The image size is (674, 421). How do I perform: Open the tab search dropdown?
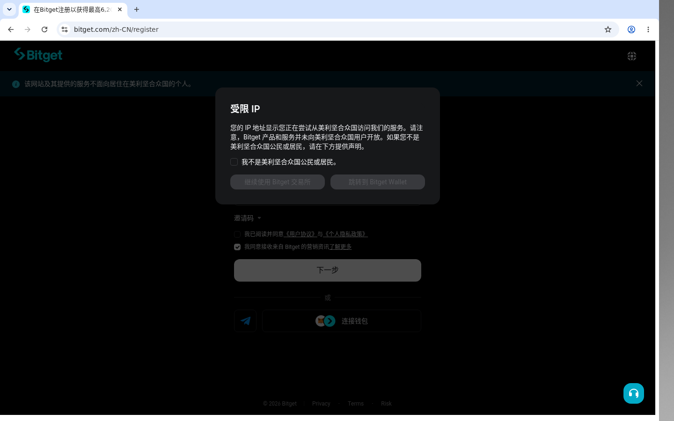[x=9, y=9]
